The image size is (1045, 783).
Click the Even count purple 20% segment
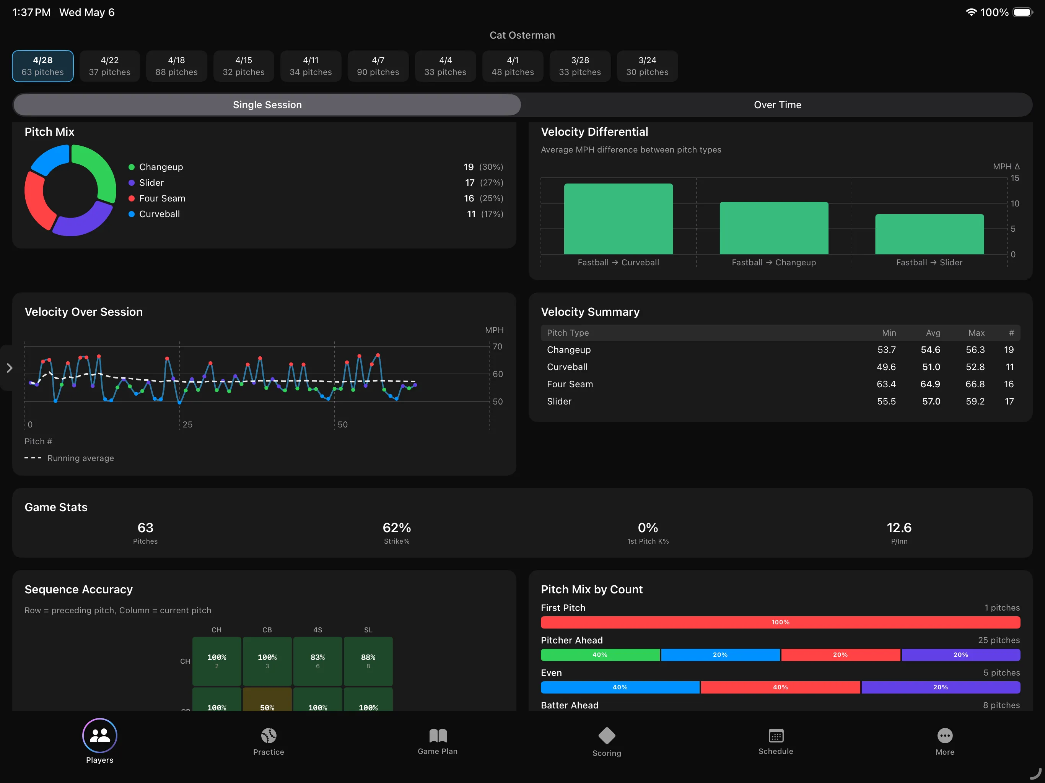[x=941, y=687]
